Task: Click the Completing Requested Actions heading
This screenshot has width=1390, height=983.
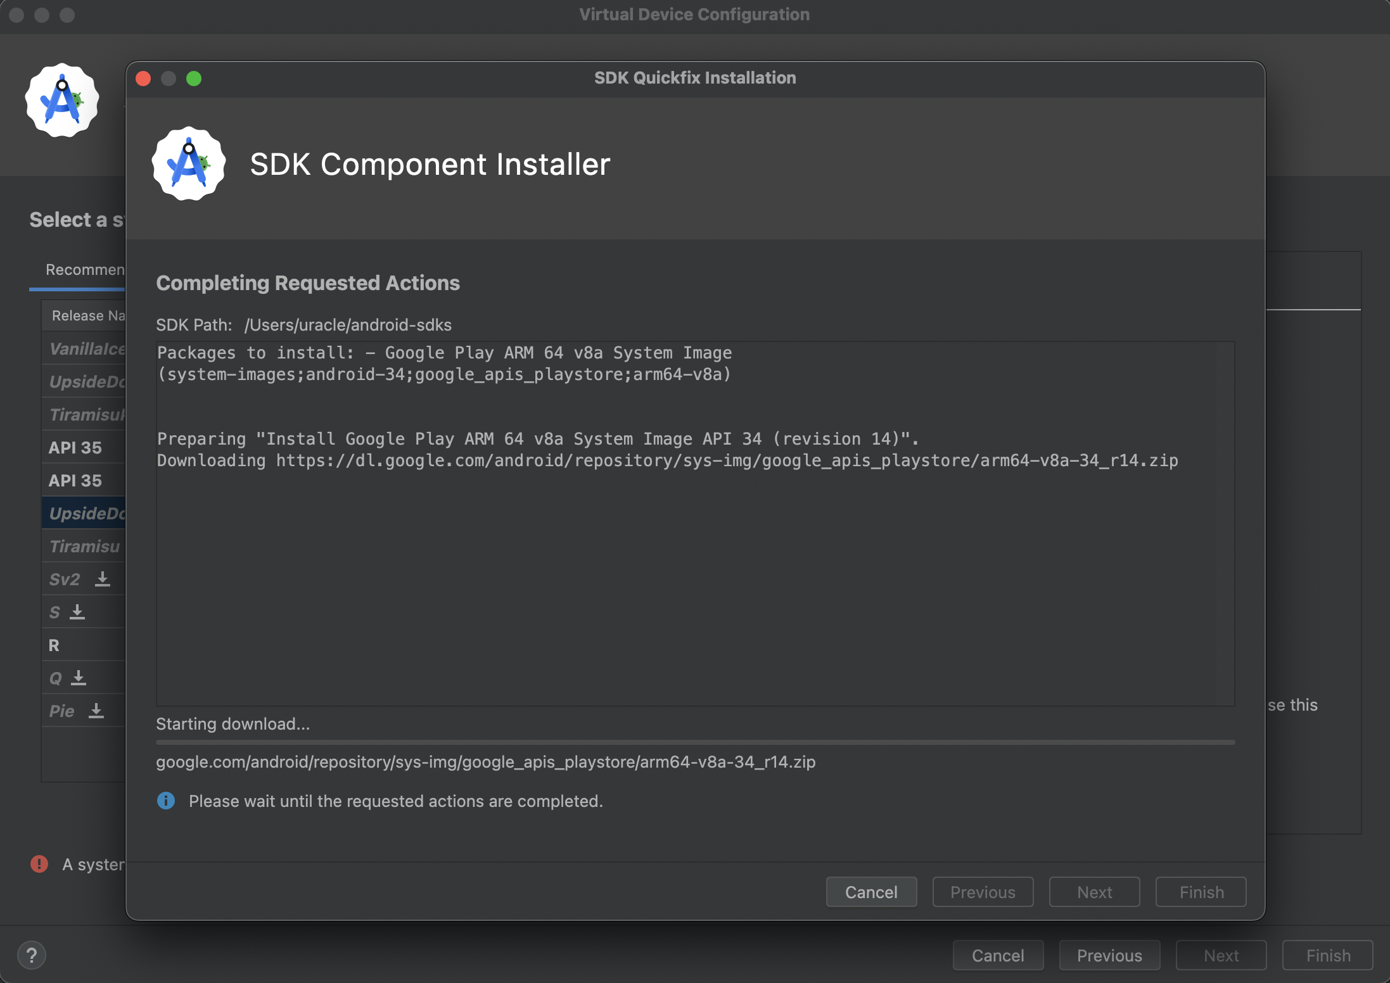Action: pos(308,282)
